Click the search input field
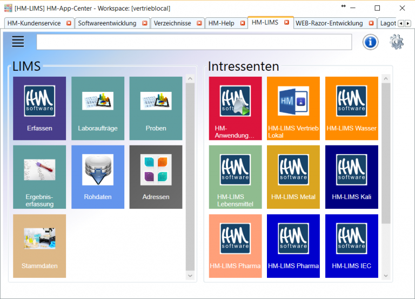The image size is (415, 299). click(x=194, y=42)
